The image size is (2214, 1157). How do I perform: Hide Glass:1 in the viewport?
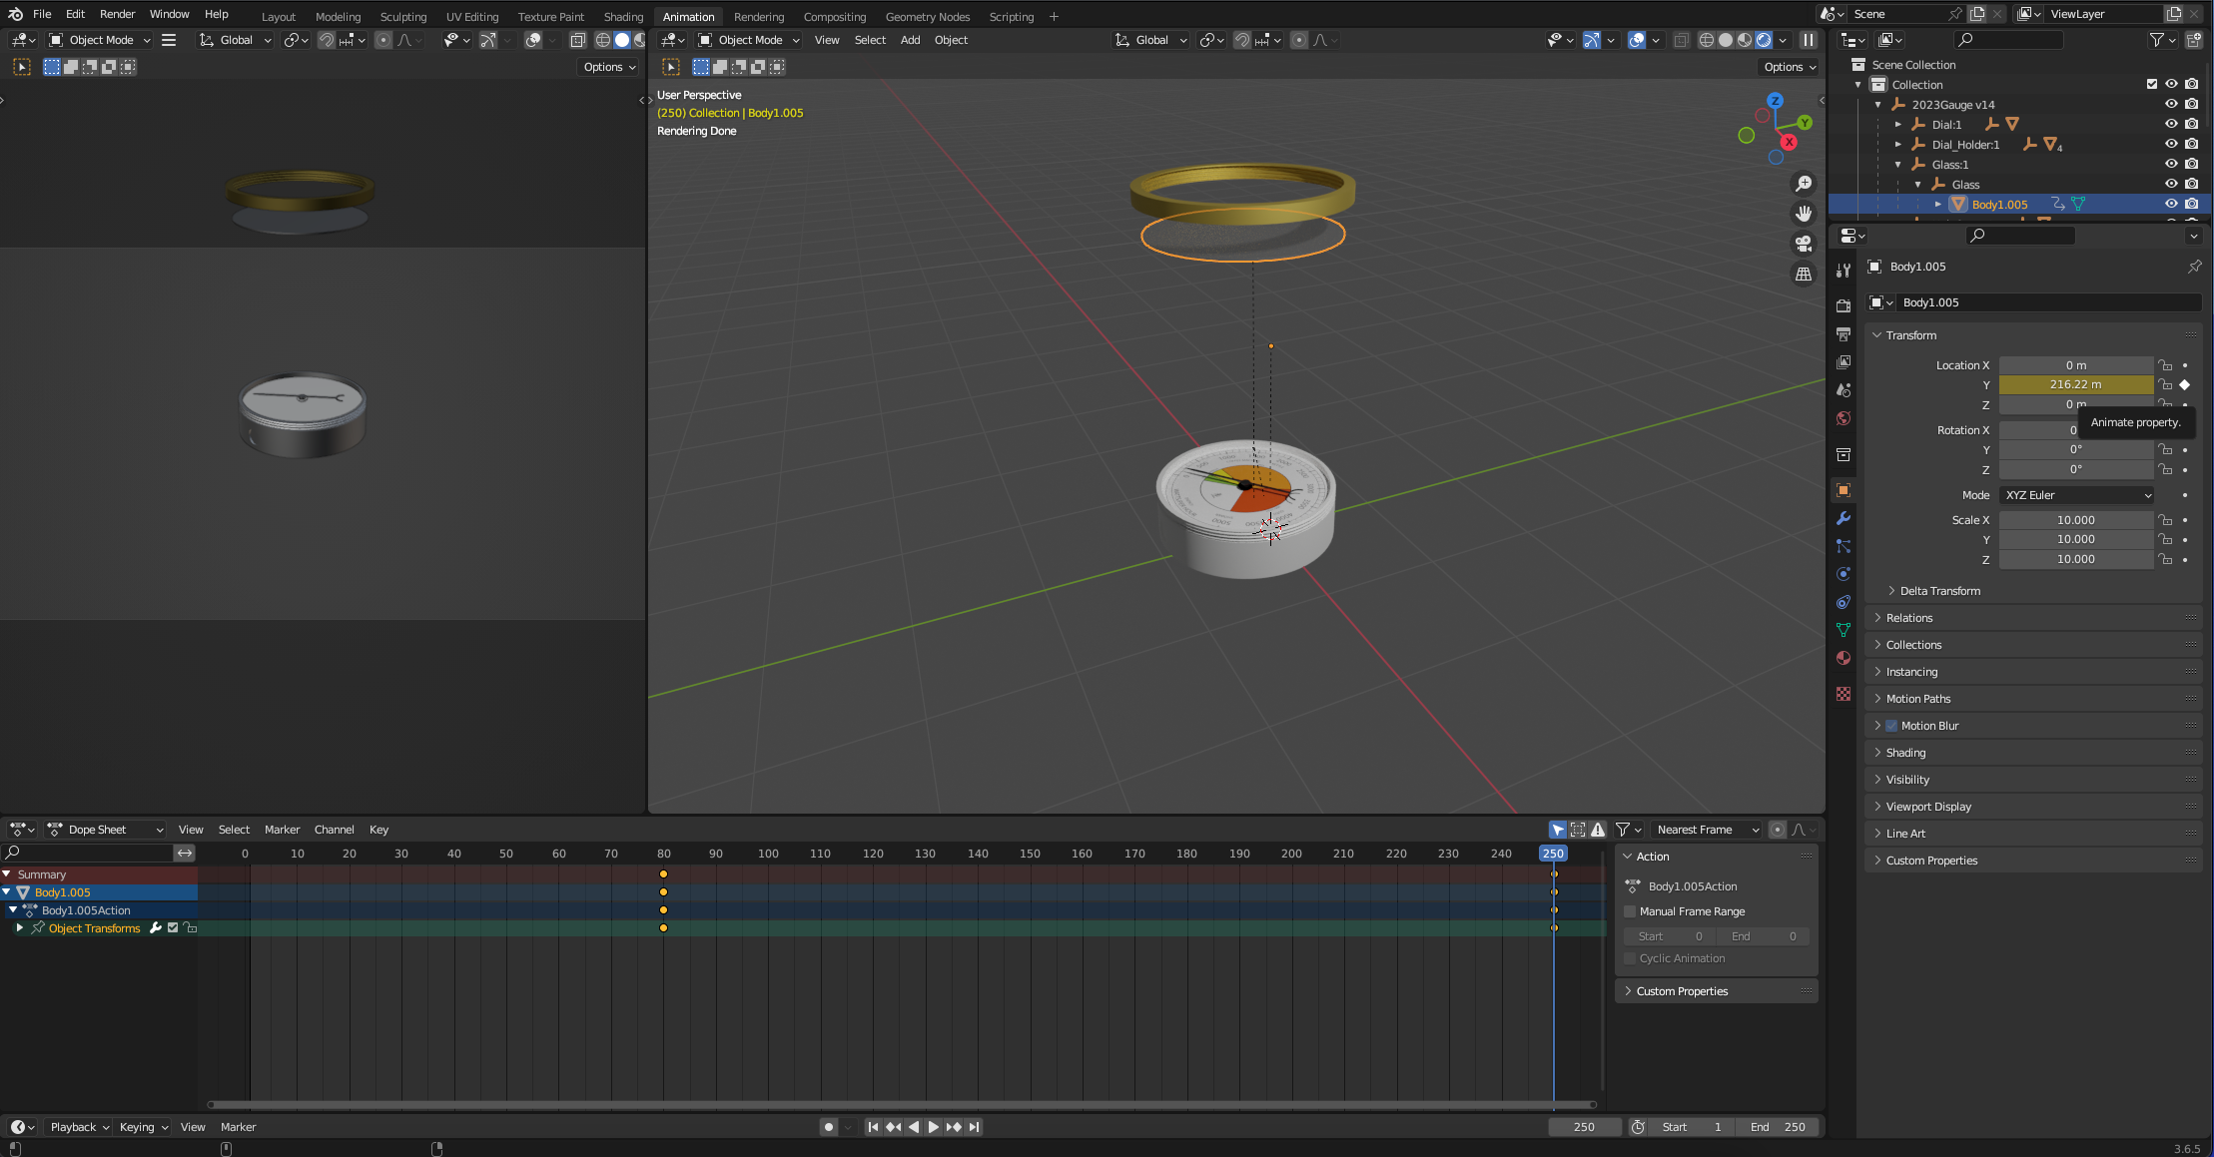2171,164
